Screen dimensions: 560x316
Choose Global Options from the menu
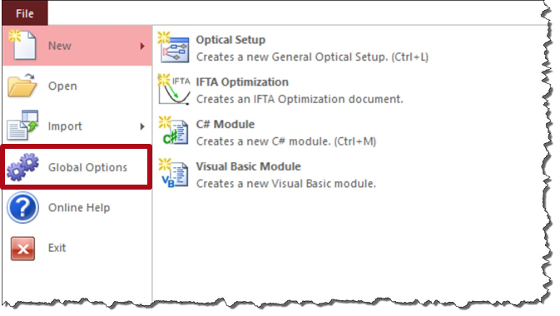(77, 167)
